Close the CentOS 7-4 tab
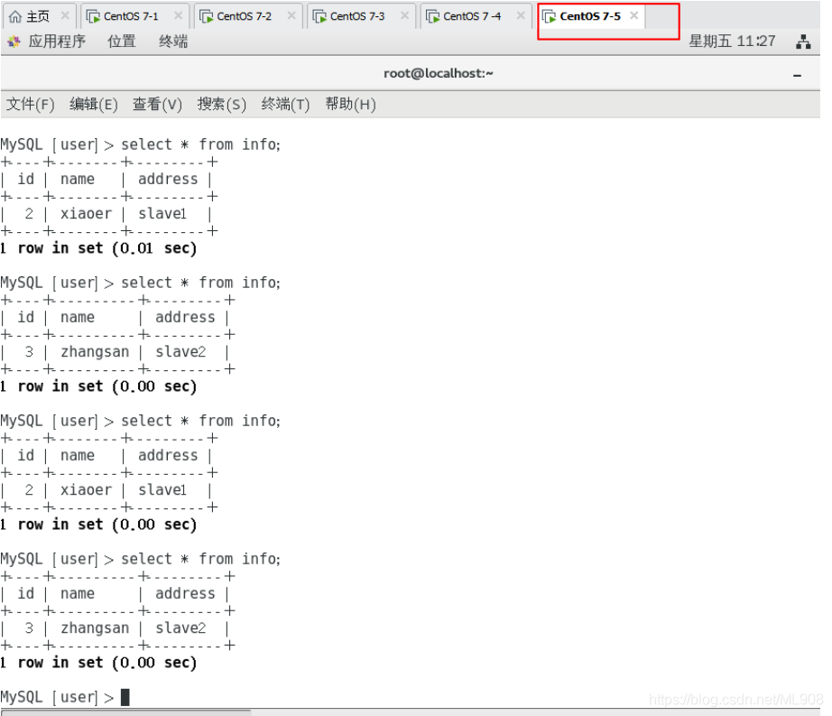 [x=521, y=16]
